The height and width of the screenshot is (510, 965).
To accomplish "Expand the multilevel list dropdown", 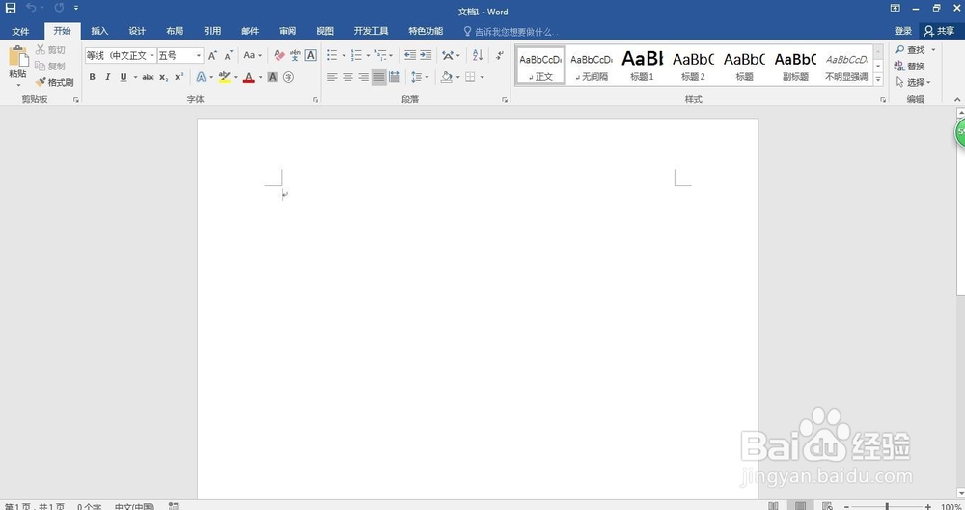I will (391, 55).
